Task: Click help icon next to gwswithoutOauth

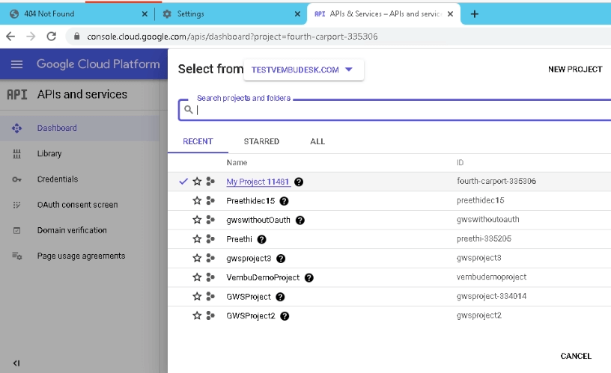Action: click(300, 221)
